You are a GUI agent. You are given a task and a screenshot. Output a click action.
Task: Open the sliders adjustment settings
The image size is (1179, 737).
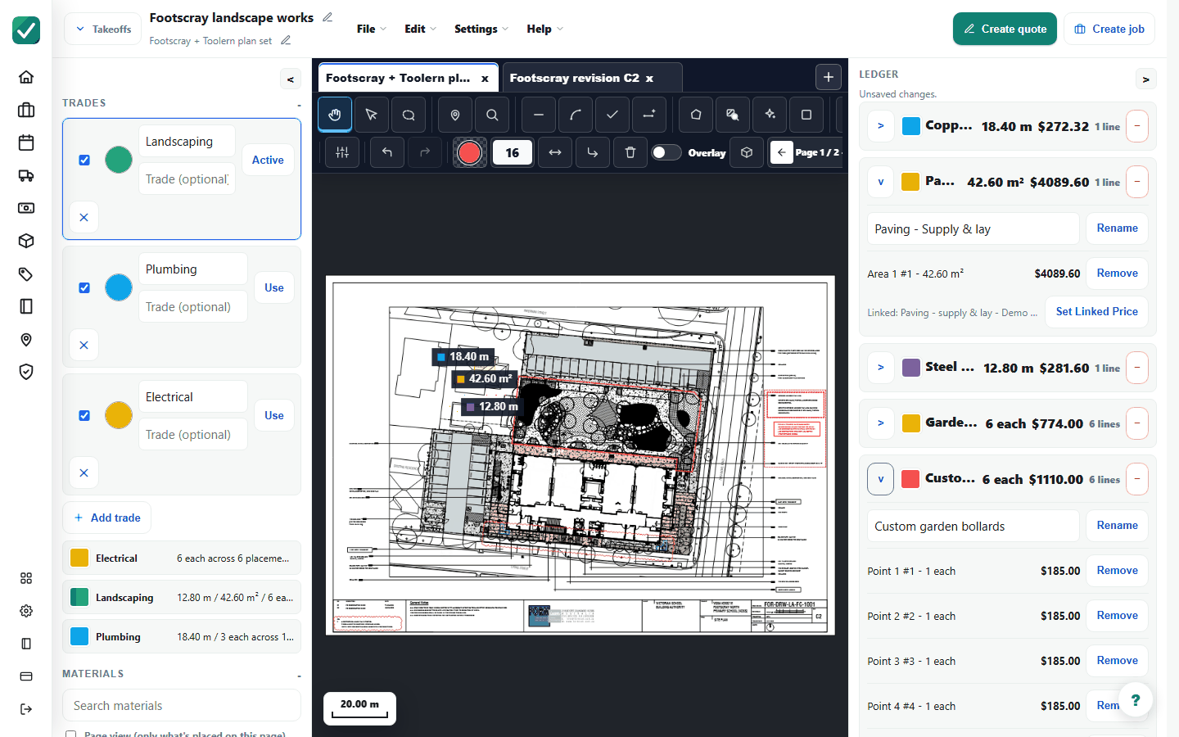pyautogui.click(x=342, y=152)
